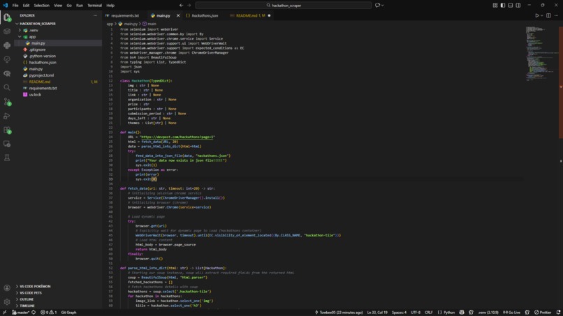Select Python language mode in status bar
563x316 pixels.
click(448, 313)
